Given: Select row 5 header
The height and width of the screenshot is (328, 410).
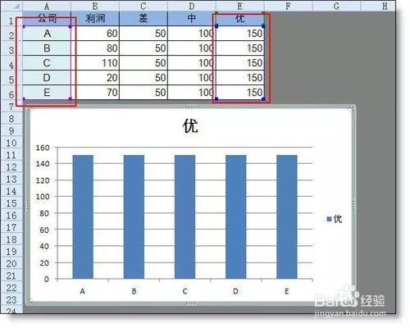Looking at the screenshot, I should (x=11, y=78).
